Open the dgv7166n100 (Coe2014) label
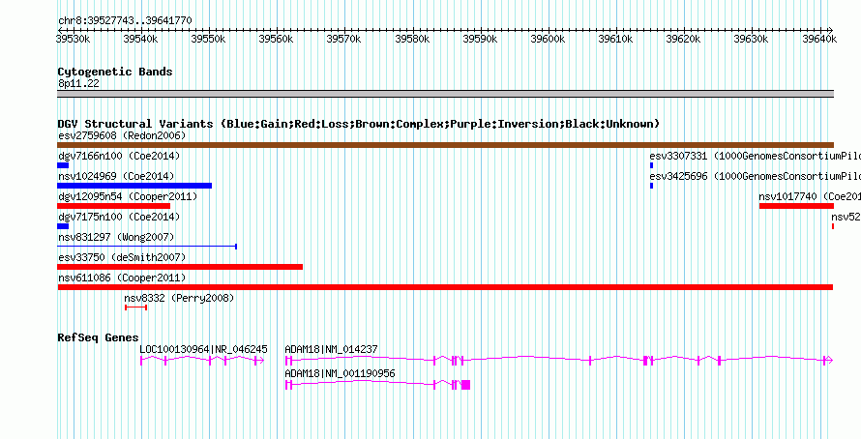861x439 pixels. click(x=119, y=156)
